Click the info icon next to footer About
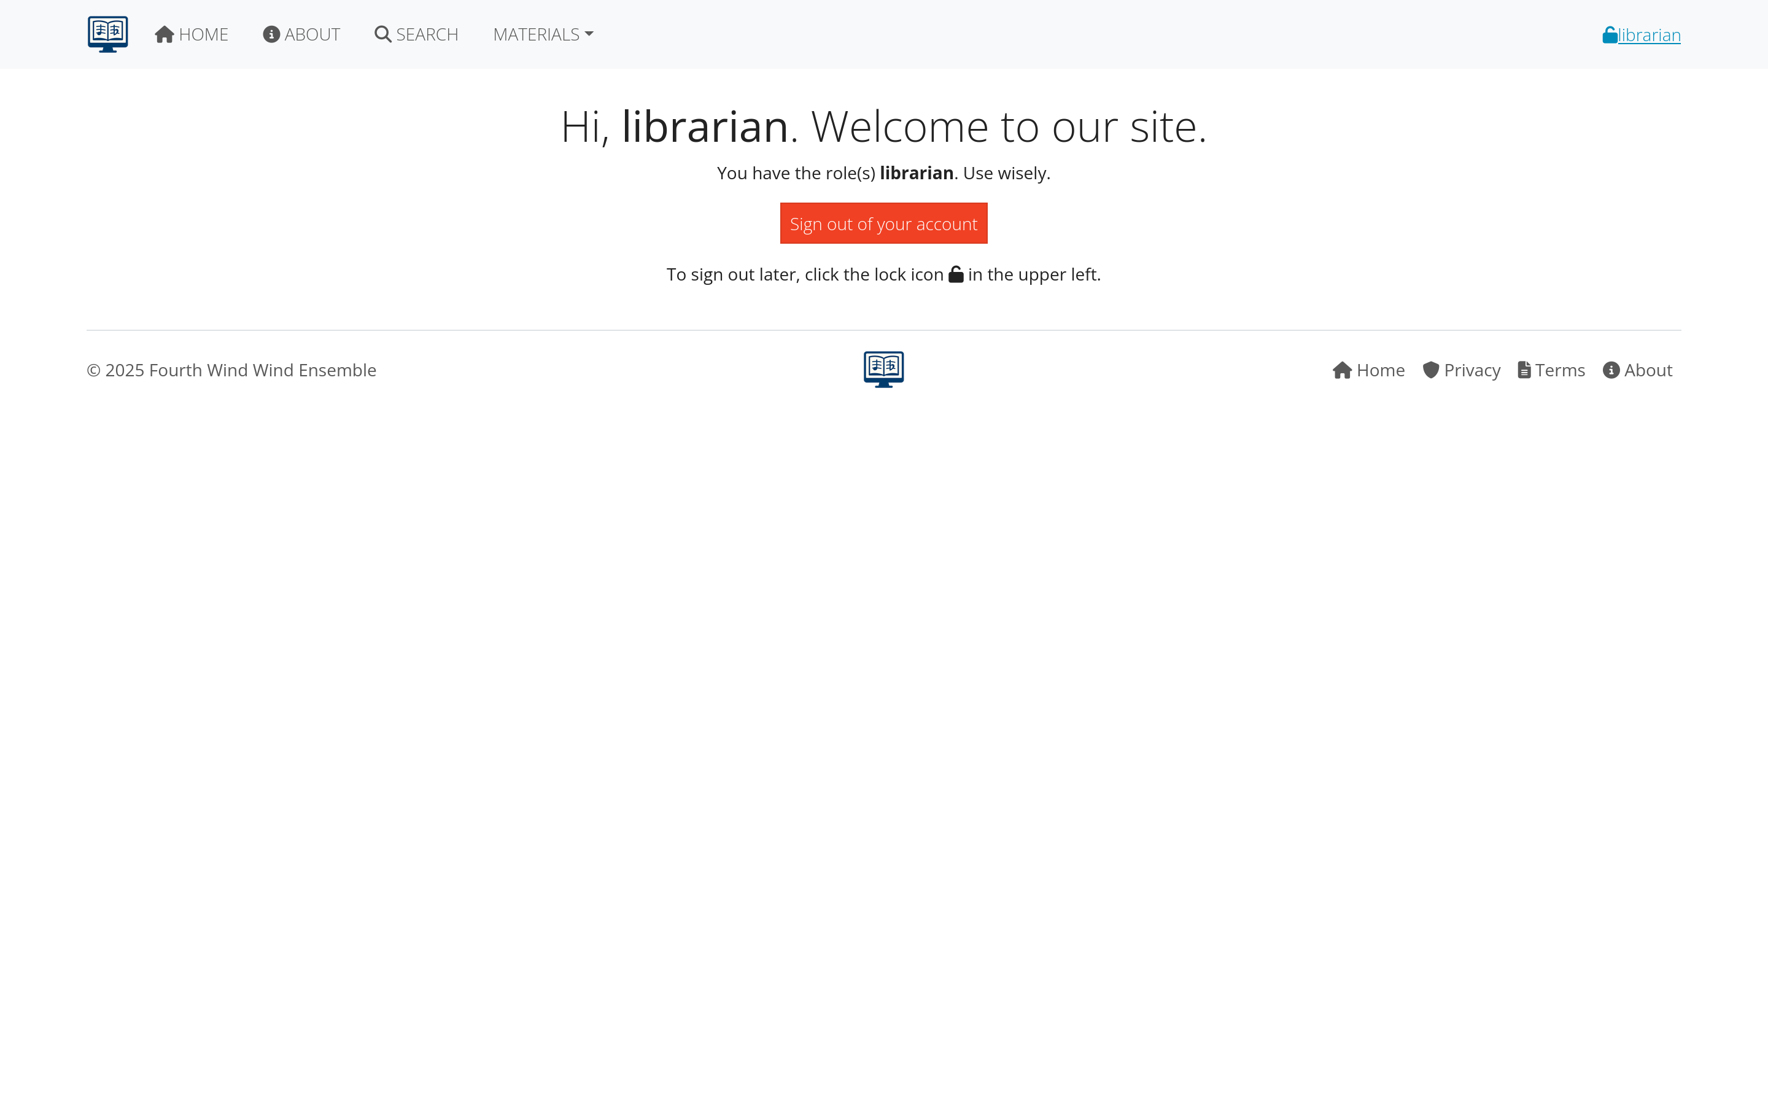The height and width of the screenshot is (1105, 1768). click(x=1611, y=370)
